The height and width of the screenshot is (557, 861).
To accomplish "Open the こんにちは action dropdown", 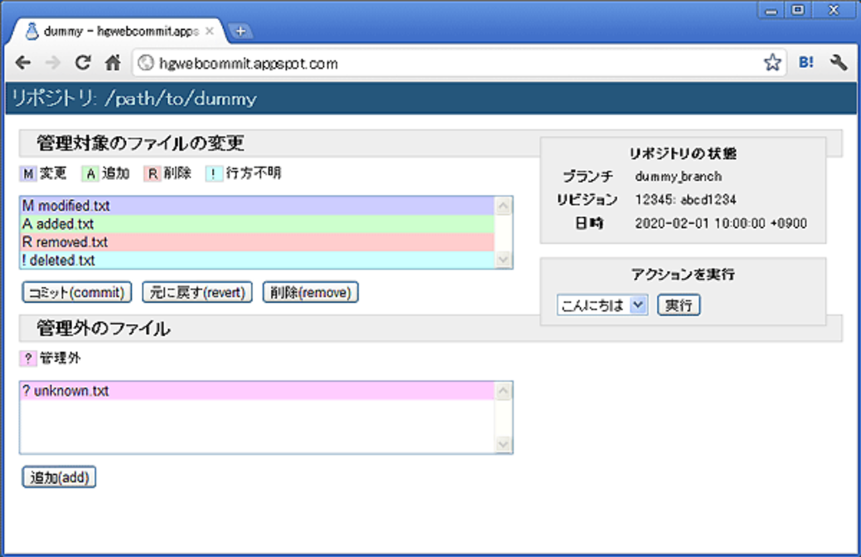I will (602, 305).
